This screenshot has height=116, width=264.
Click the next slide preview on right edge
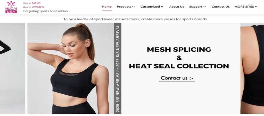pos(252,68)
